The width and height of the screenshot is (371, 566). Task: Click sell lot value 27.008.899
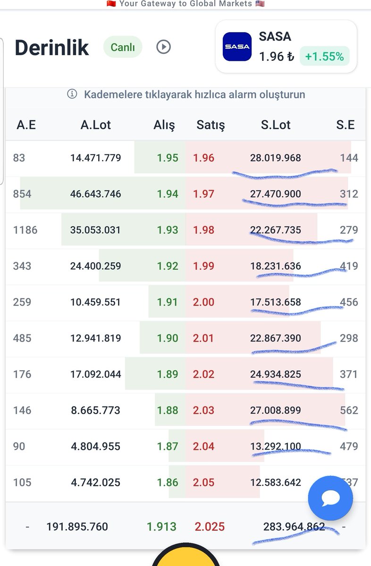[x=276, y=410]
